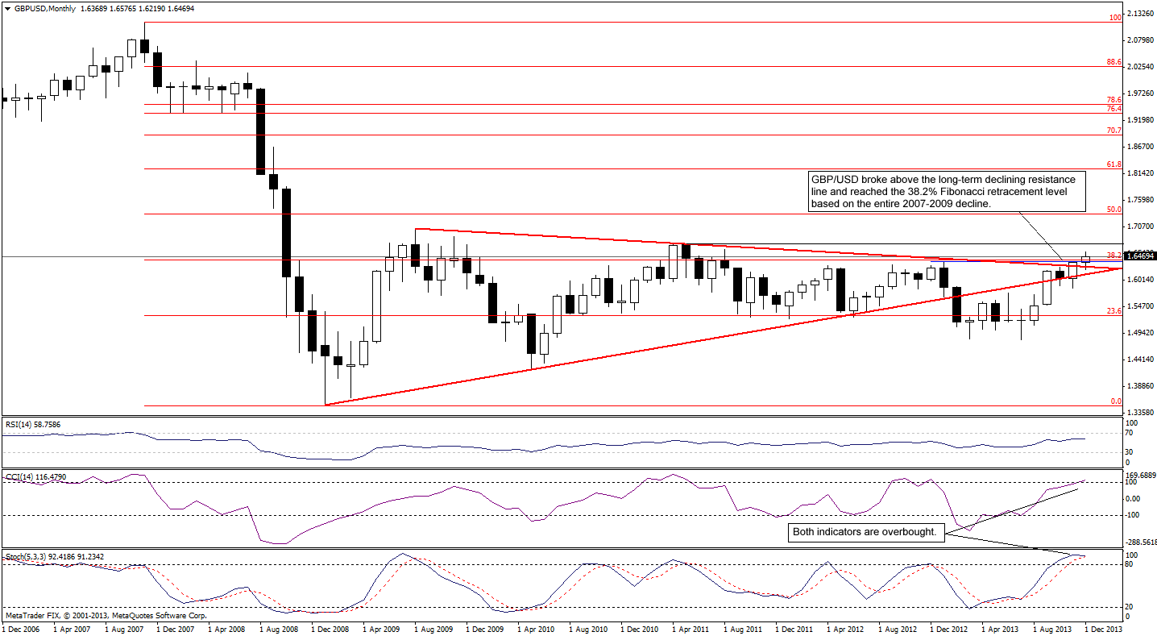Select the 23.6 Fibonacci level label

tap(1114, 310)
